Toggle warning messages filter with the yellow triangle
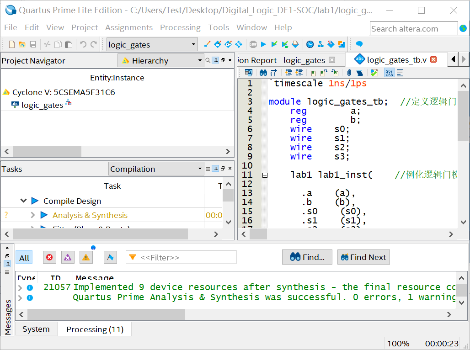Viewport: 470px width, 350px height. (86, 257)
